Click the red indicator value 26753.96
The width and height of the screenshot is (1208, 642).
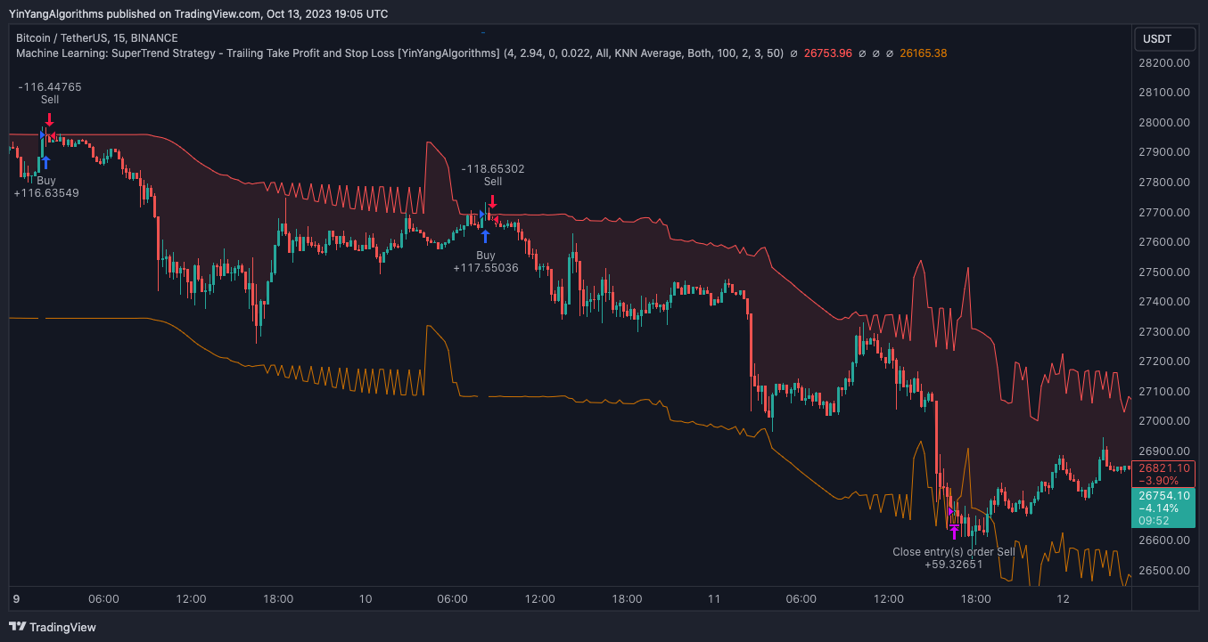(828, 53)
